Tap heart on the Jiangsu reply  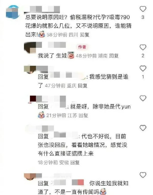coord(143,98)
